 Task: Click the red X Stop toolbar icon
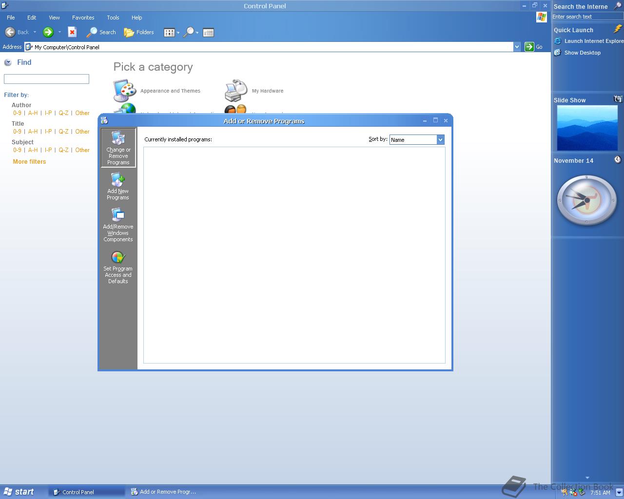point(72,32)
